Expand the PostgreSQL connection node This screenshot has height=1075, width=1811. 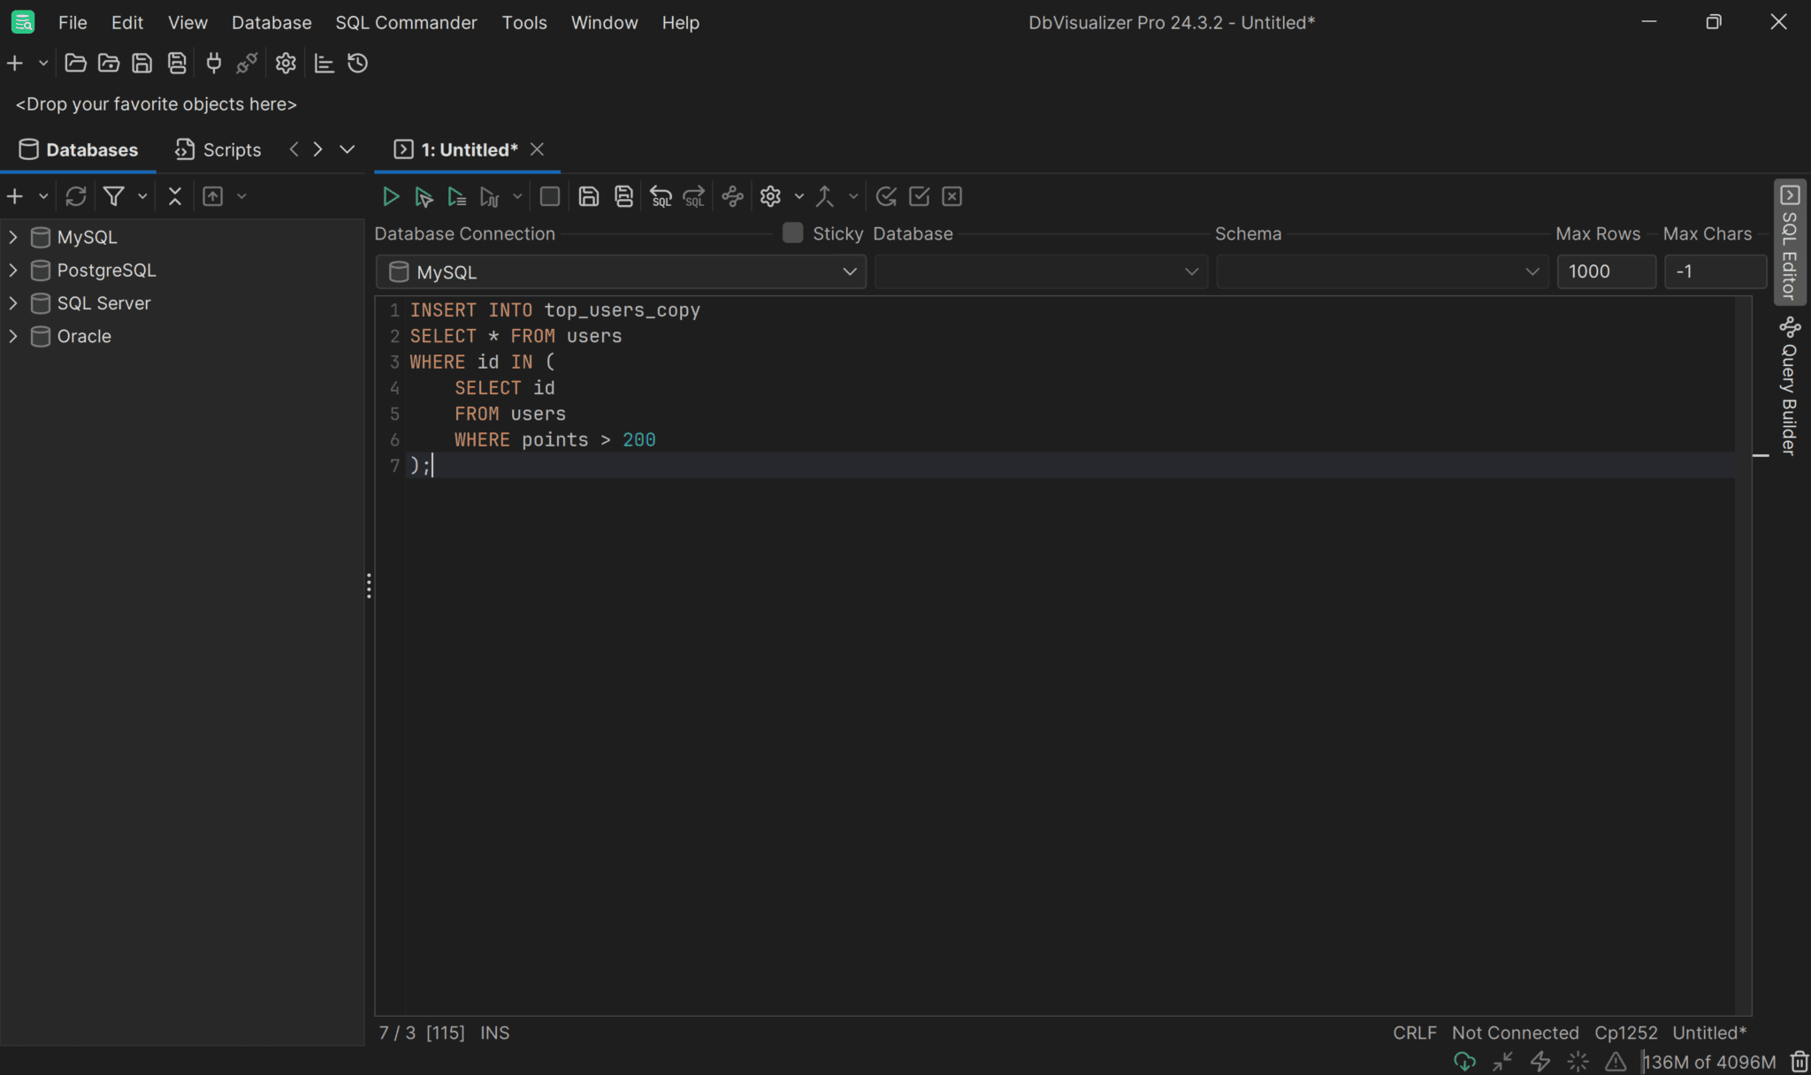12,270
